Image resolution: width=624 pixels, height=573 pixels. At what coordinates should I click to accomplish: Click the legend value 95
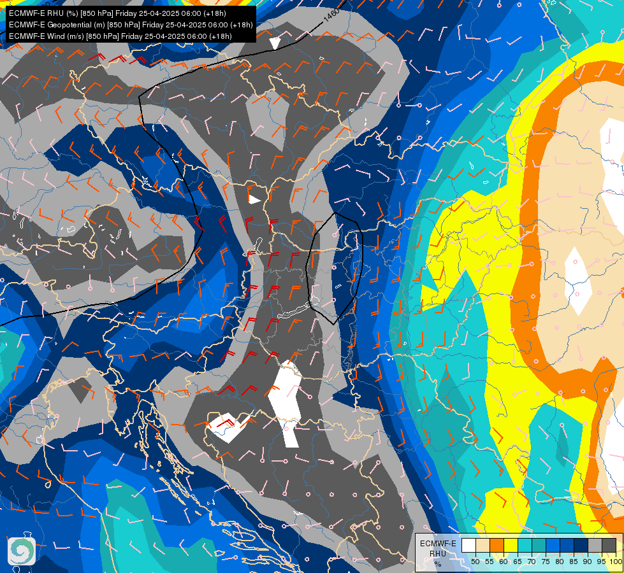pyautogui.click(x=601, y=562)
